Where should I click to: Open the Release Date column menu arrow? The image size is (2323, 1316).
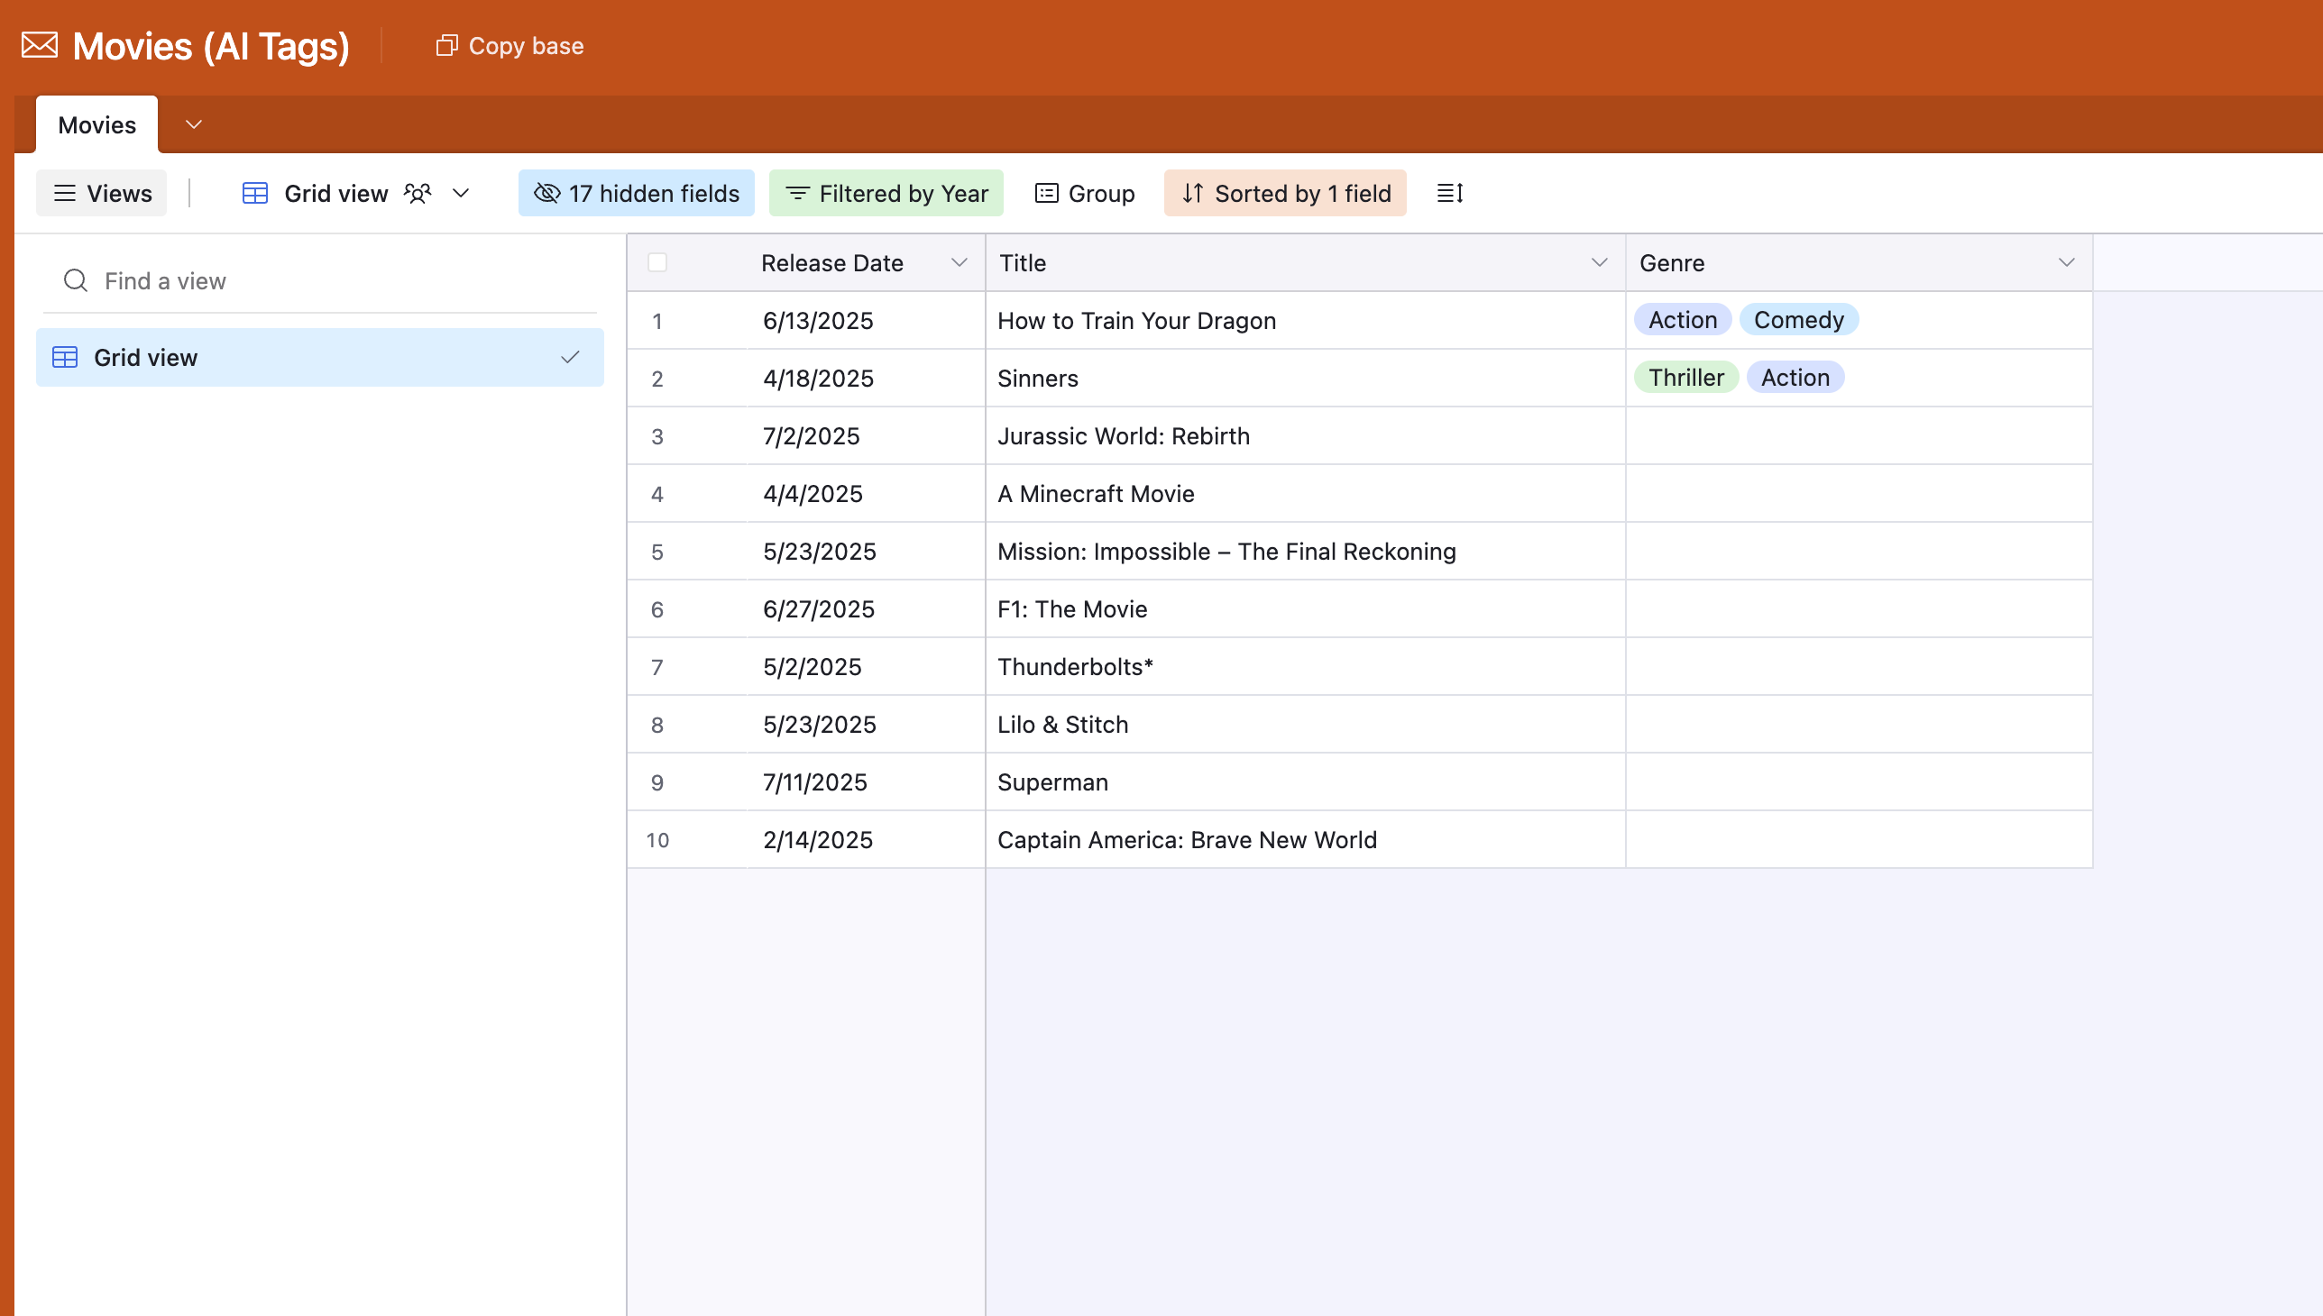[959, 262]
